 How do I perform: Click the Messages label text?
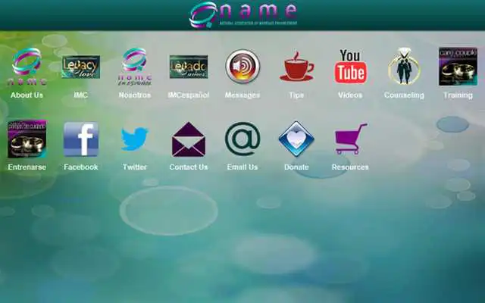click(242, 95)
